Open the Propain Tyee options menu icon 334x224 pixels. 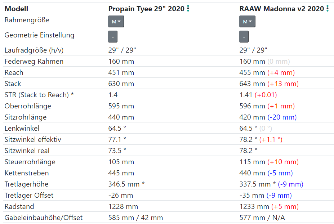pos(188,9)
